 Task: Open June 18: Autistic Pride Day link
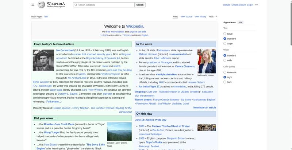pyautogui.click(x=151, y=120)
